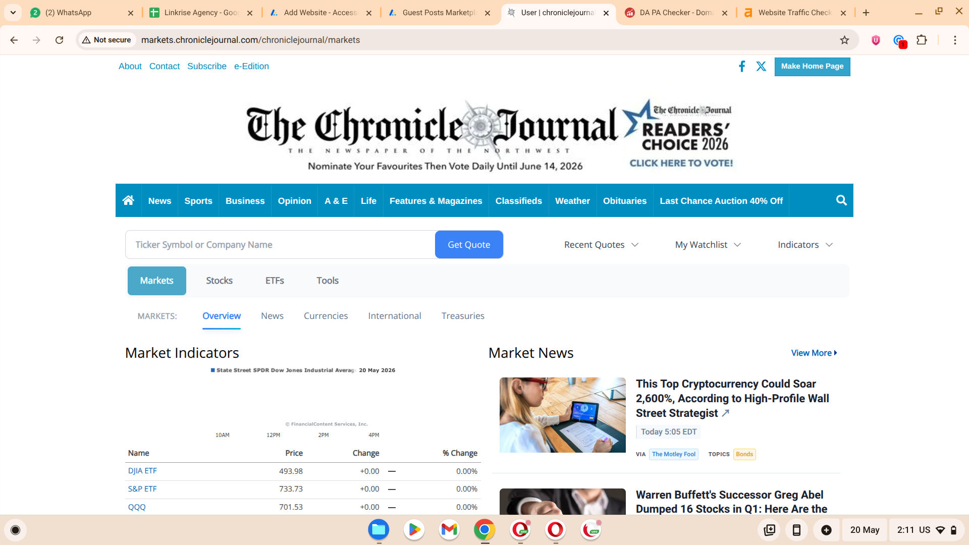Screen dimensions: 969x545
Task: Click the Get Quote button
Action: [469, 245]
